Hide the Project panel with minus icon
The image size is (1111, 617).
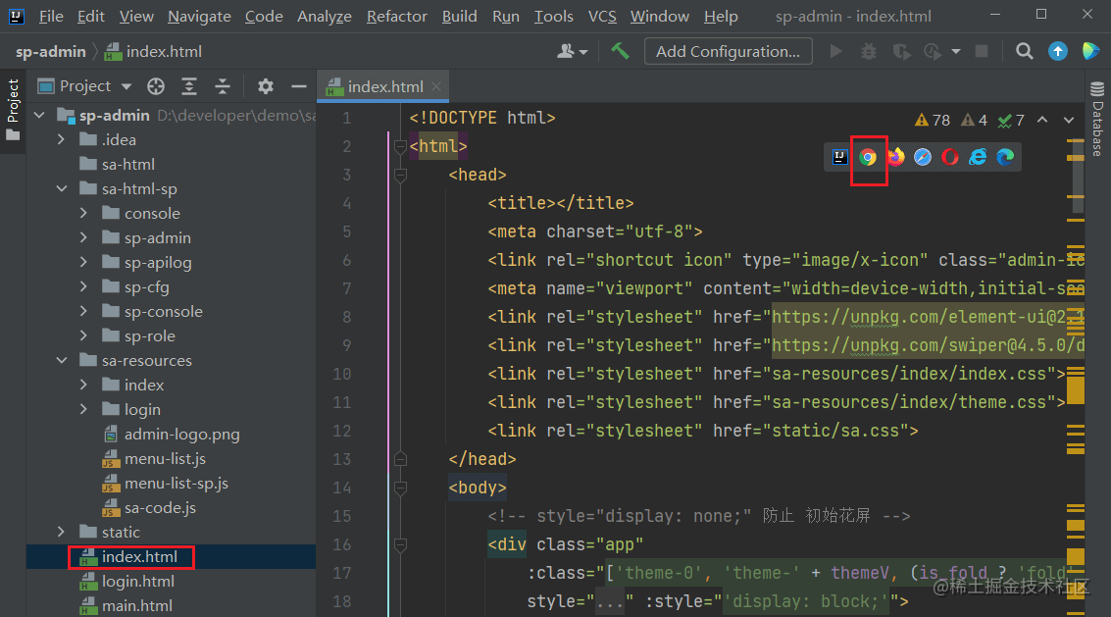click(x=299, y=86)
